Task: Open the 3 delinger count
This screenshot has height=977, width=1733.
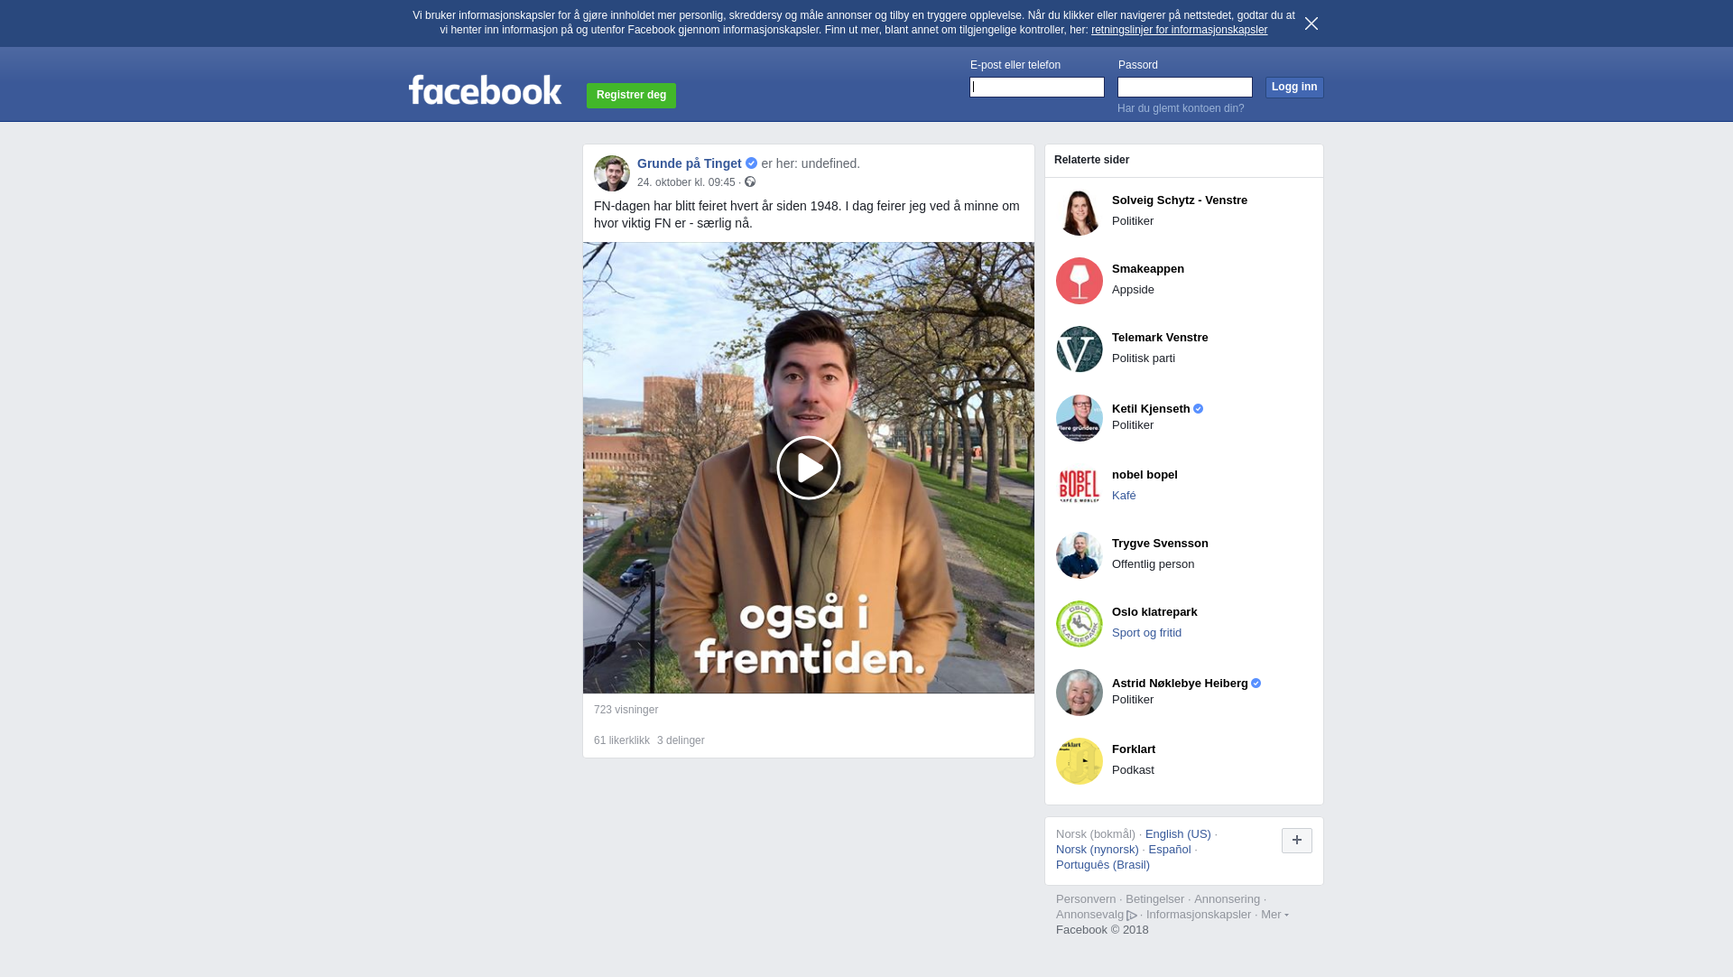Action: point(681,740)
